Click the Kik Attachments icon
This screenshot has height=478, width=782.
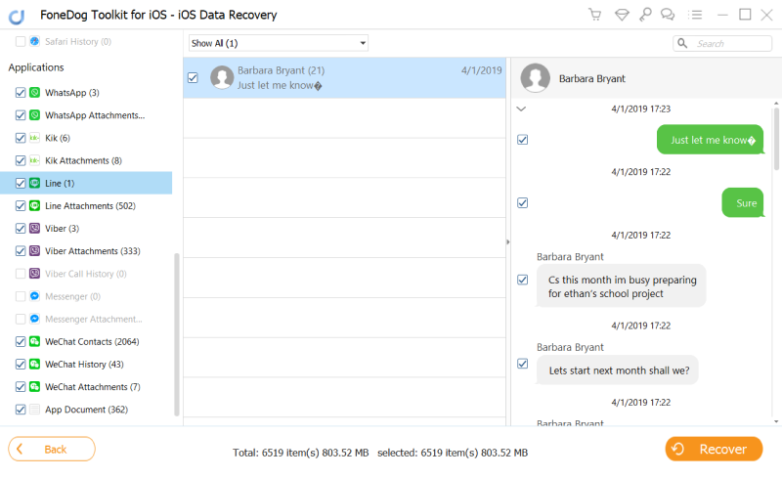(34, 160)
